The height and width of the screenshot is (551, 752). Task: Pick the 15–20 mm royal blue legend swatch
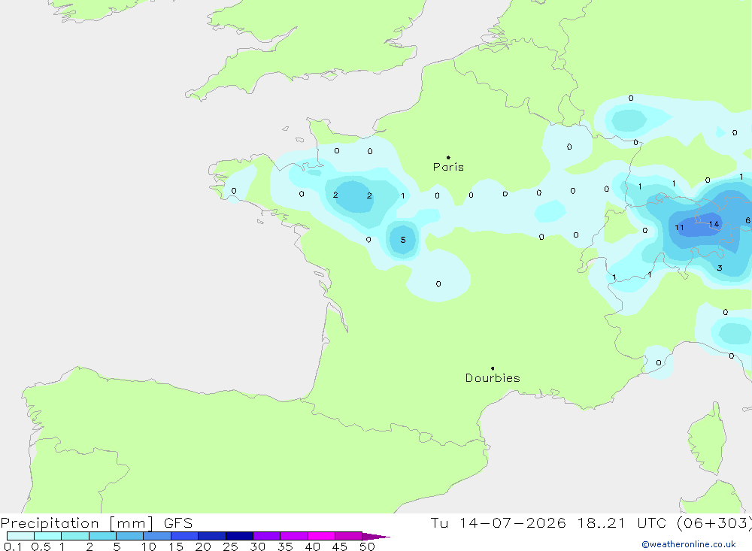click(x=185, y=536)
